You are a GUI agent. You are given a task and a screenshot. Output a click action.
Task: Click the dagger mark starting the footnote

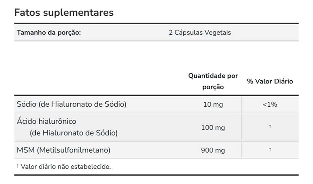pyautogui.click(x=18, y=166)
